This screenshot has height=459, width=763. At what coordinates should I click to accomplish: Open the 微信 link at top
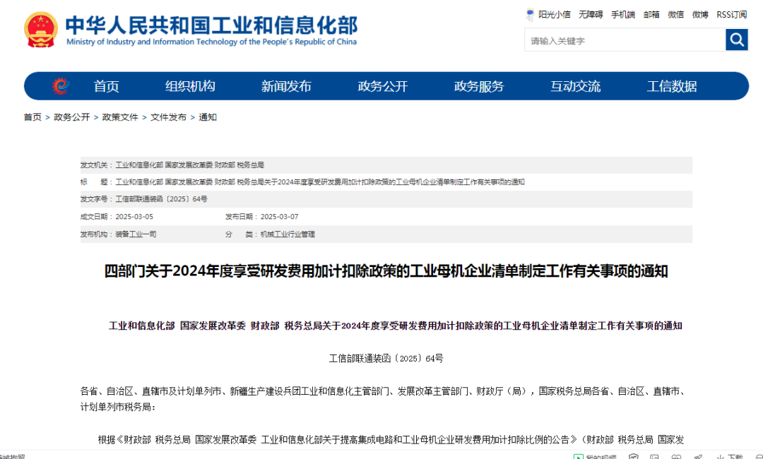click(x=676, y=14)
